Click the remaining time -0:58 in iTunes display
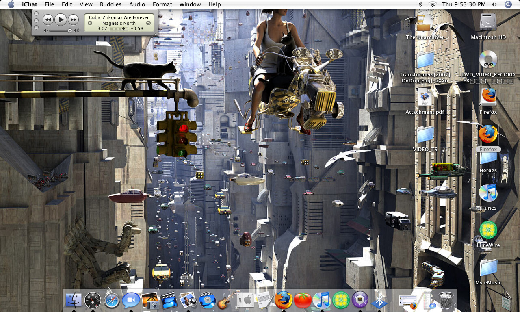 (137, 29)
